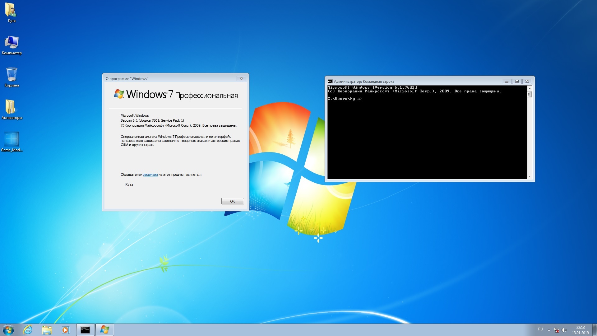Click Command Prompt scrollbar up arrow

[530, 88]
